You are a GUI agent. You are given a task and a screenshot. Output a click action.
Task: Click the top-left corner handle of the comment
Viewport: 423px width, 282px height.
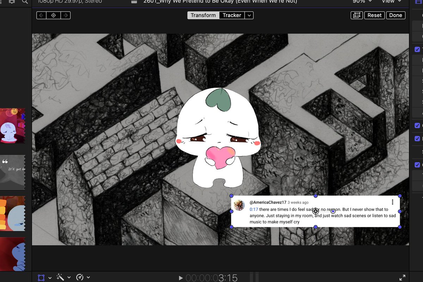pos(232,196)
